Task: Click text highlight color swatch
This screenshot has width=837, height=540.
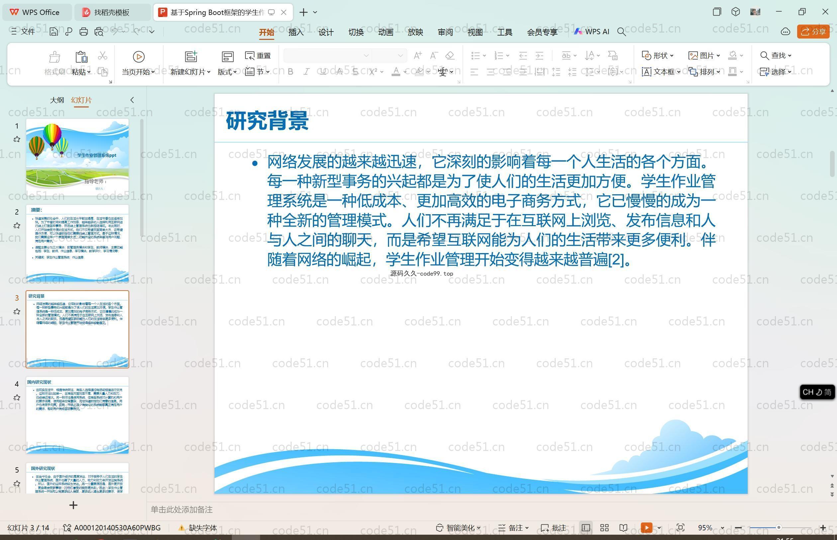Action: click(419, 71)
